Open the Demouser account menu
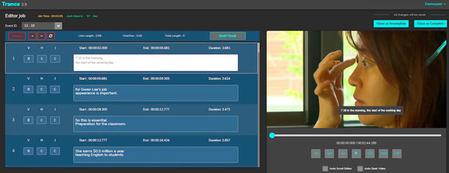449x173 pixels. pos(435,4)
